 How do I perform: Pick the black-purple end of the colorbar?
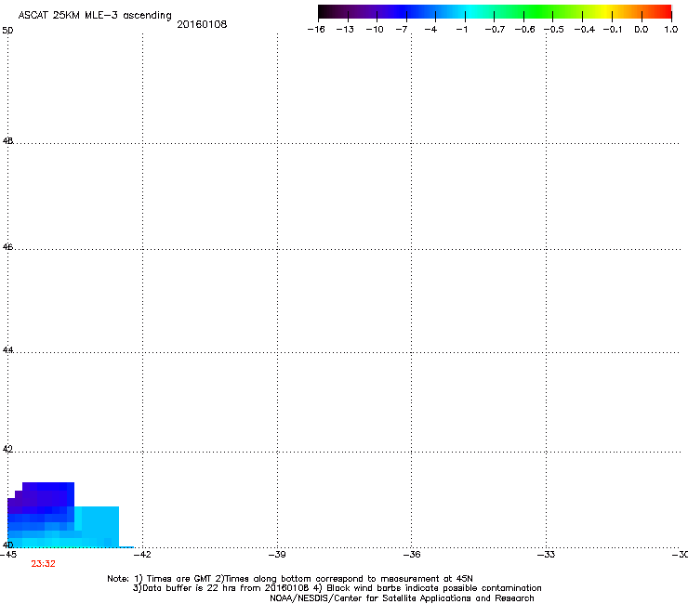pos(331,12)
